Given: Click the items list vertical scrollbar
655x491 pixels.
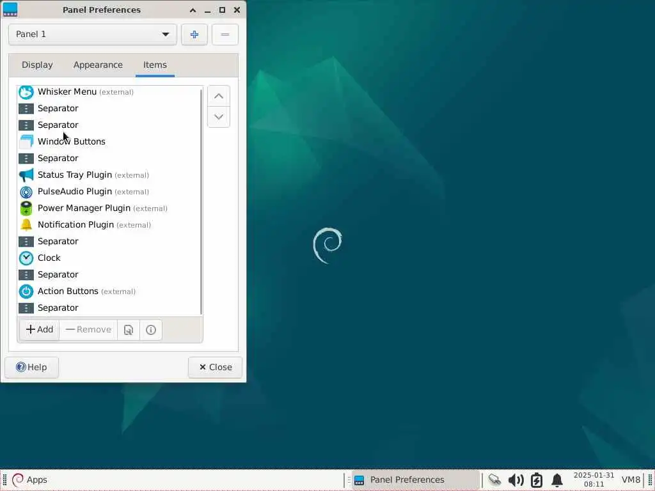Looking at the screenshot, I should (201, 201).
